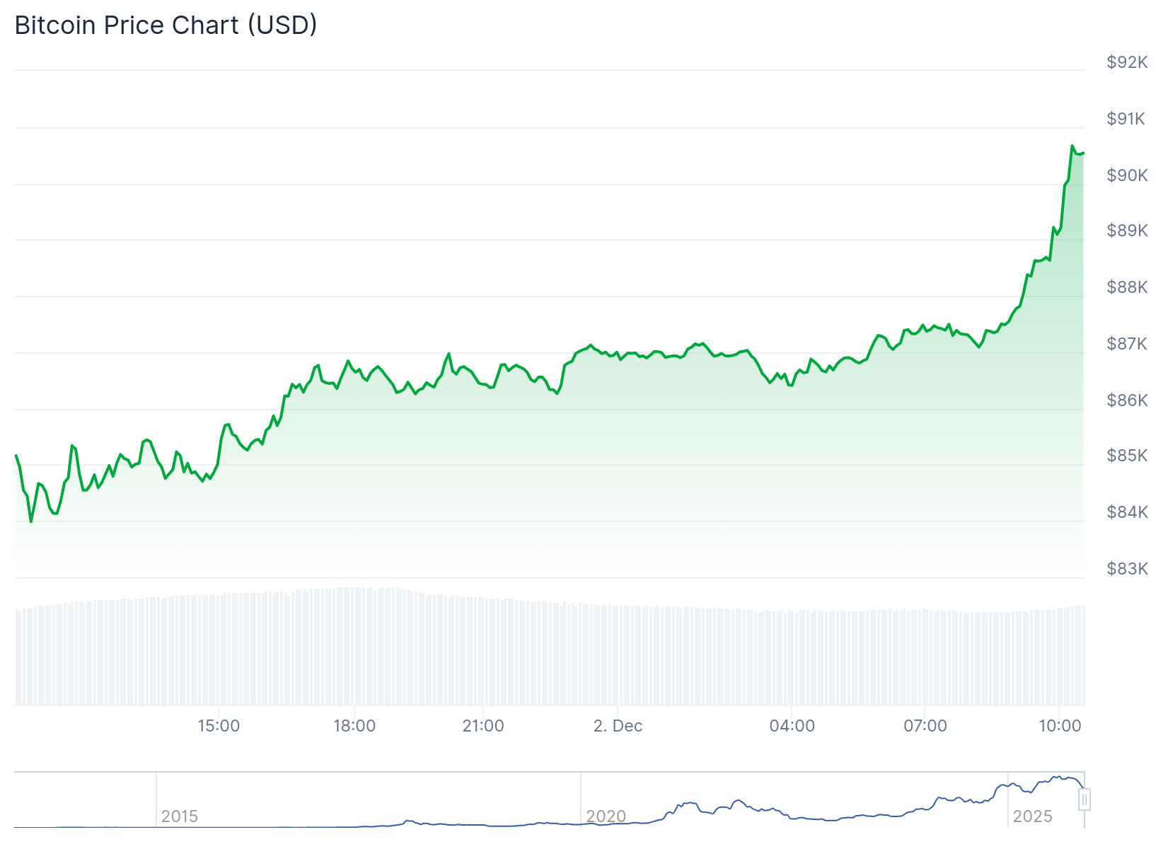Viewport: 1163px width, 849px height.
Task: Click the $87K price axis label
Action: click(x=1127, y=344)
